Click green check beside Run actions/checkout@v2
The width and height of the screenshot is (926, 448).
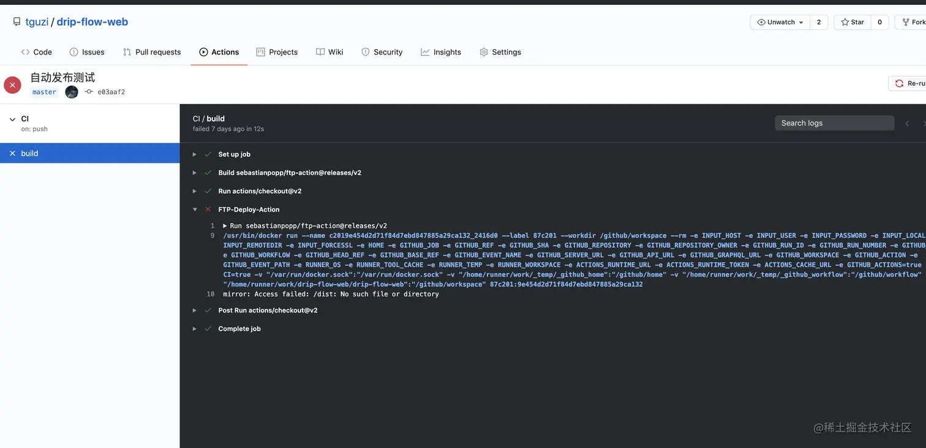tap(208, 191)
